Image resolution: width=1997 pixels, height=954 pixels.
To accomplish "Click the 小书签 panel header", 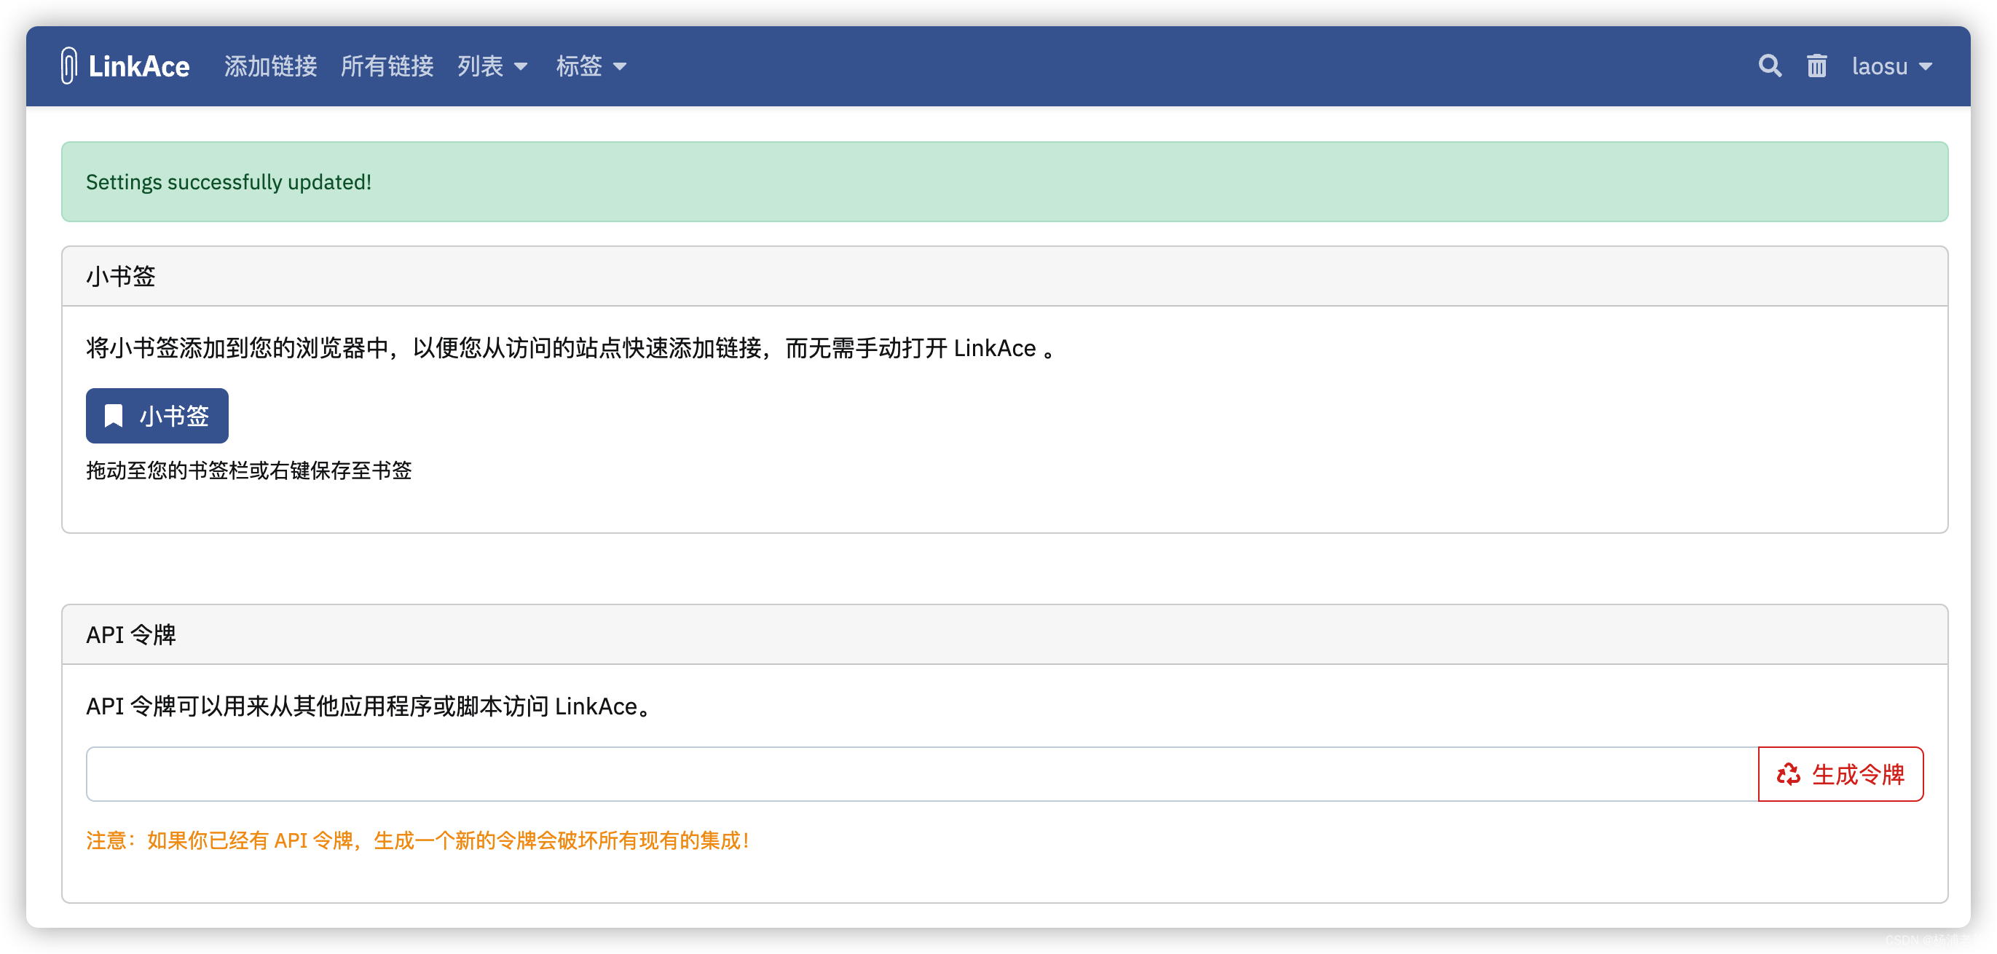I will pos(120,276).
